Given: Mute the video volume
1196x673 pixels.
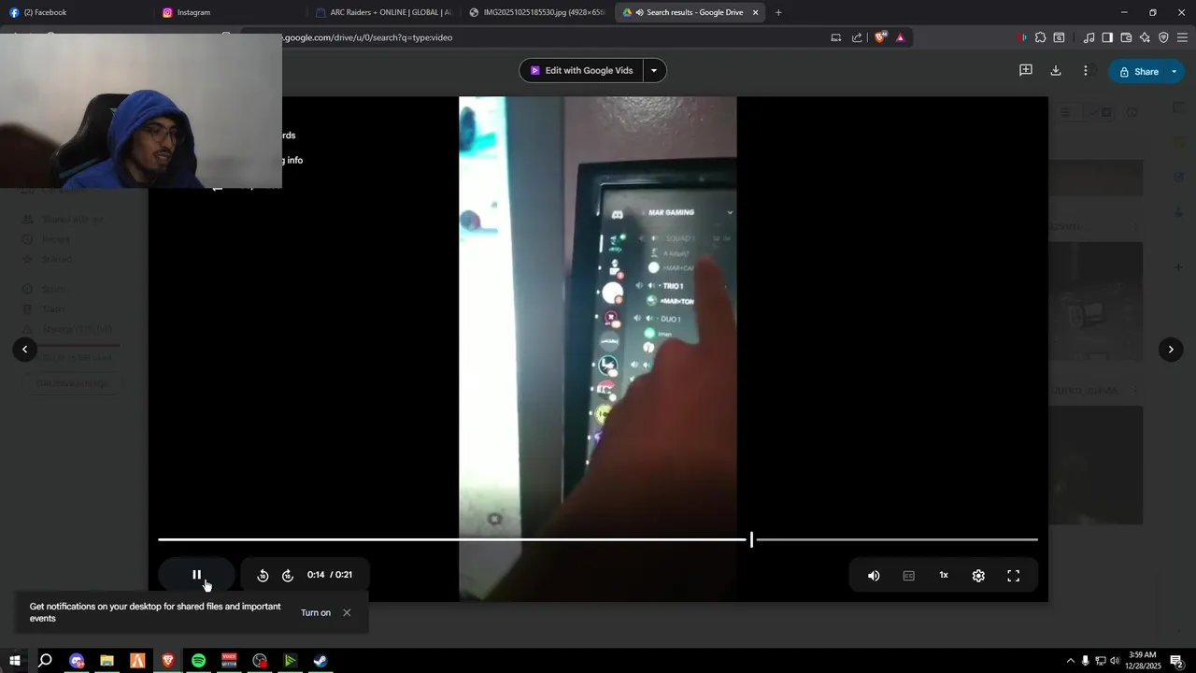Looking at the screenshot, I should tap(874, 576).
